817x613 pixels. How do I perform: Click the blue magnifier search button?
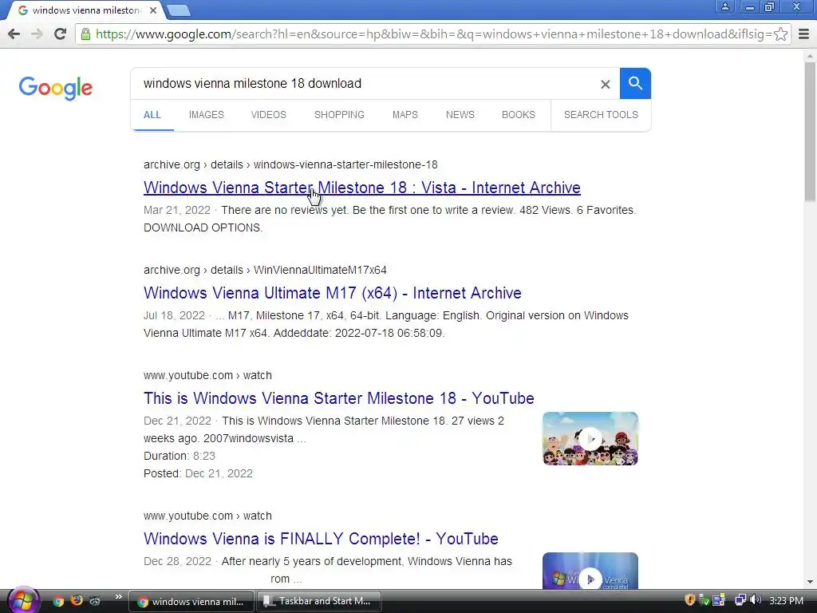point(635,83)
